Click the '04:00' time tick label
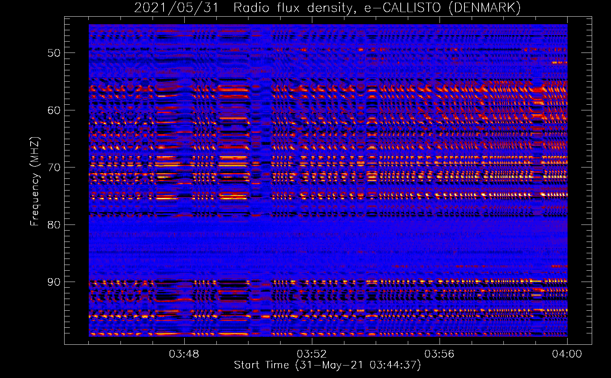Screen dimensions: 611x378 (x=567, y=354)
